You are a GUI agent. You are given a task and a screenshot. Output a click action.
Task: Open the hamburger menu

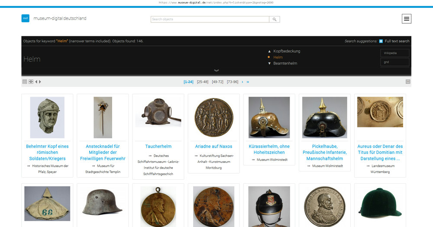pyautogui.click(x=406, y=19)
